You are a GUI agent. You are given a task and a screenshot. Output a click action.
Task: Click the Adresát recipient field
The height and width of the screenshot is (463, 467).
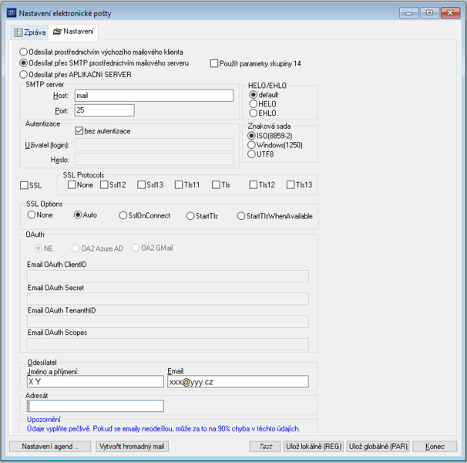(96, 406)
